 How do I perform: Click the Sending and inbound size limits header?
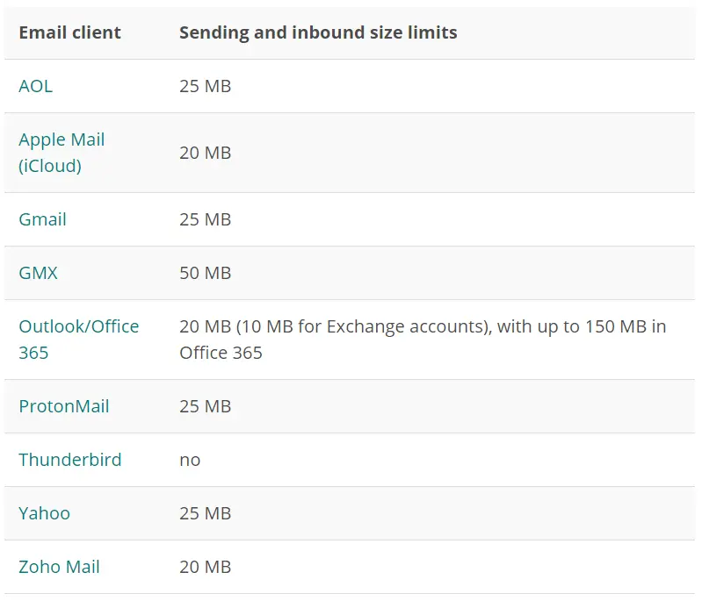tap(318, 32)
